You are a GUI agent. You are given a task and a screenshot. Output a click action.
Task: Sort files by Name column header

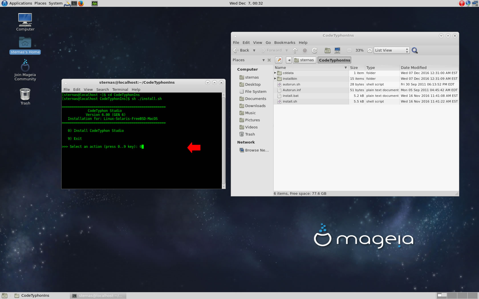coord(311,68)
